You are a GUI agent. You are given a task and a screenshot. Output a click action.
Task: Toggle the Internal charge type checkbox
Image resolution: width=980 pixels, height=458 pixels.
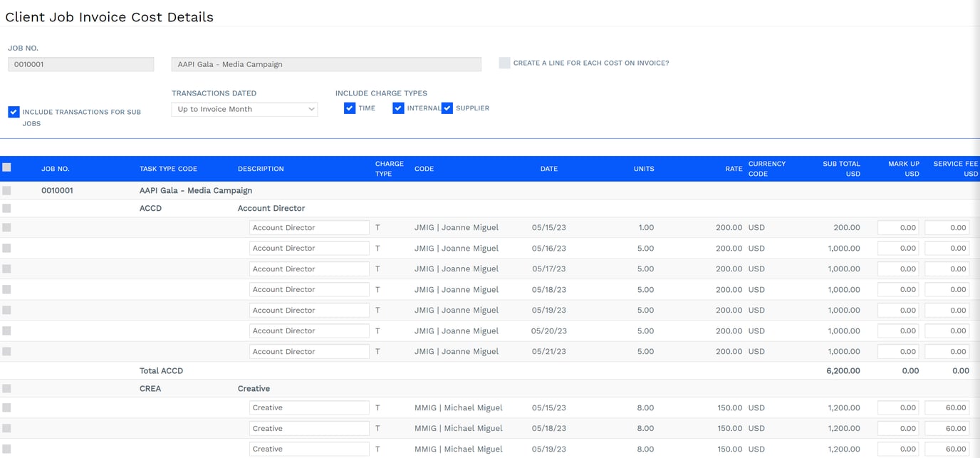(398, 108)
